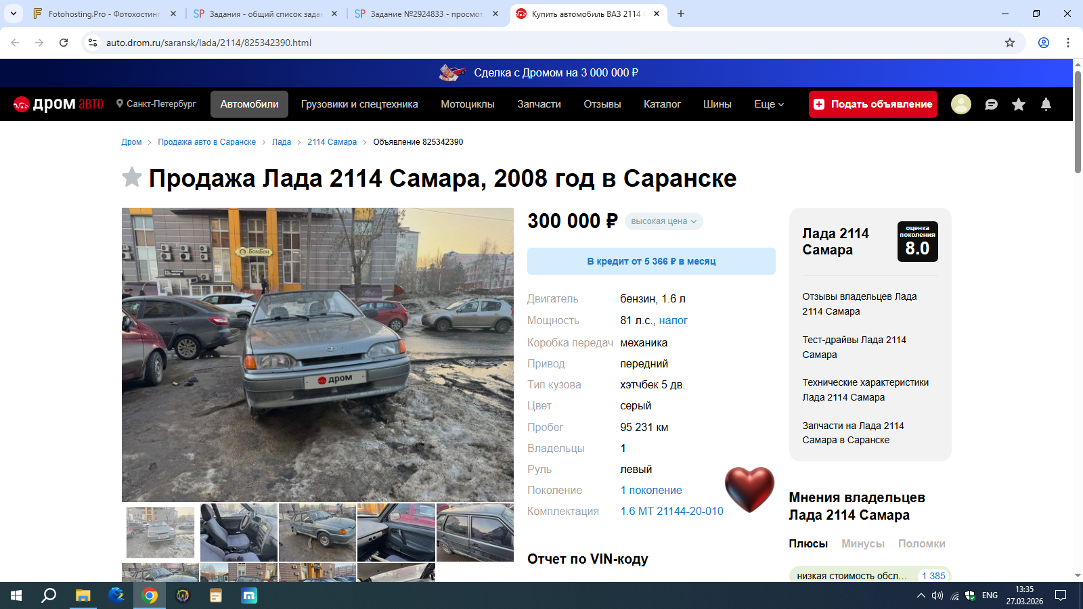The width and height of the screenshot is (1083, 609).
Task: Open 'Технические характеристики Лада 2114 Самара'
Action: [x=866, y=390]
